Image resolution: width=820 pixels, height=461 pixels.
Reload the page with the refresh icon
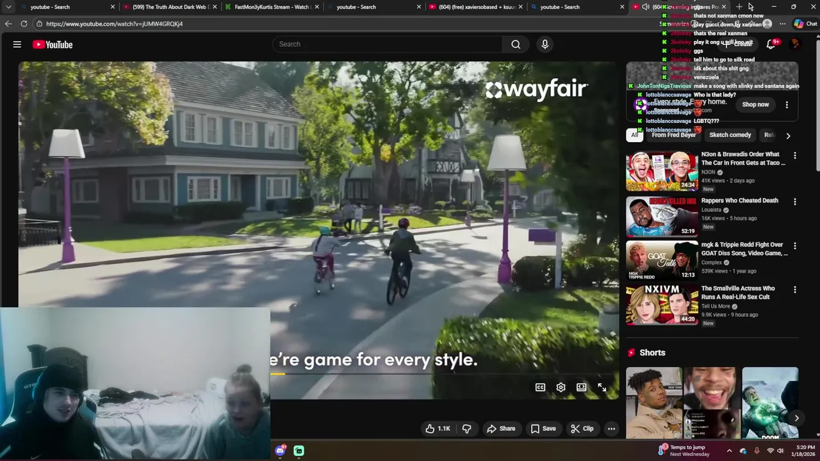coord(24,24)
